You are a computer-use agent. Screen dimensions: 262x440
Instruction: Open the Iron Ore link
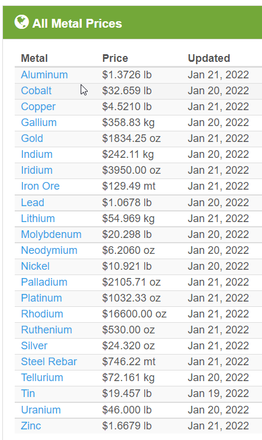coord(41,186)
